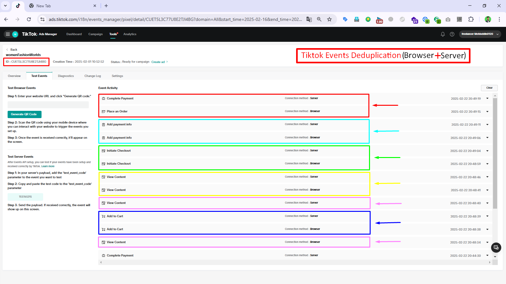Open the notifications bell icon

coord(443,34)
